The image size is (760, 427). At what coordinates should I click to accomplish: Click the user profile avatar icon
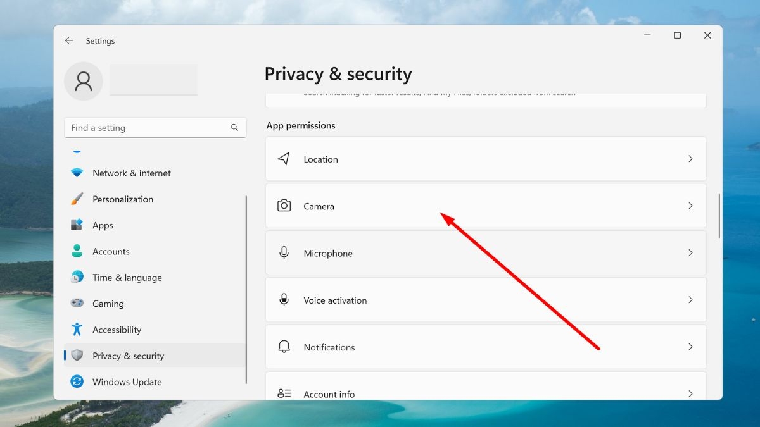coord(84,81)
